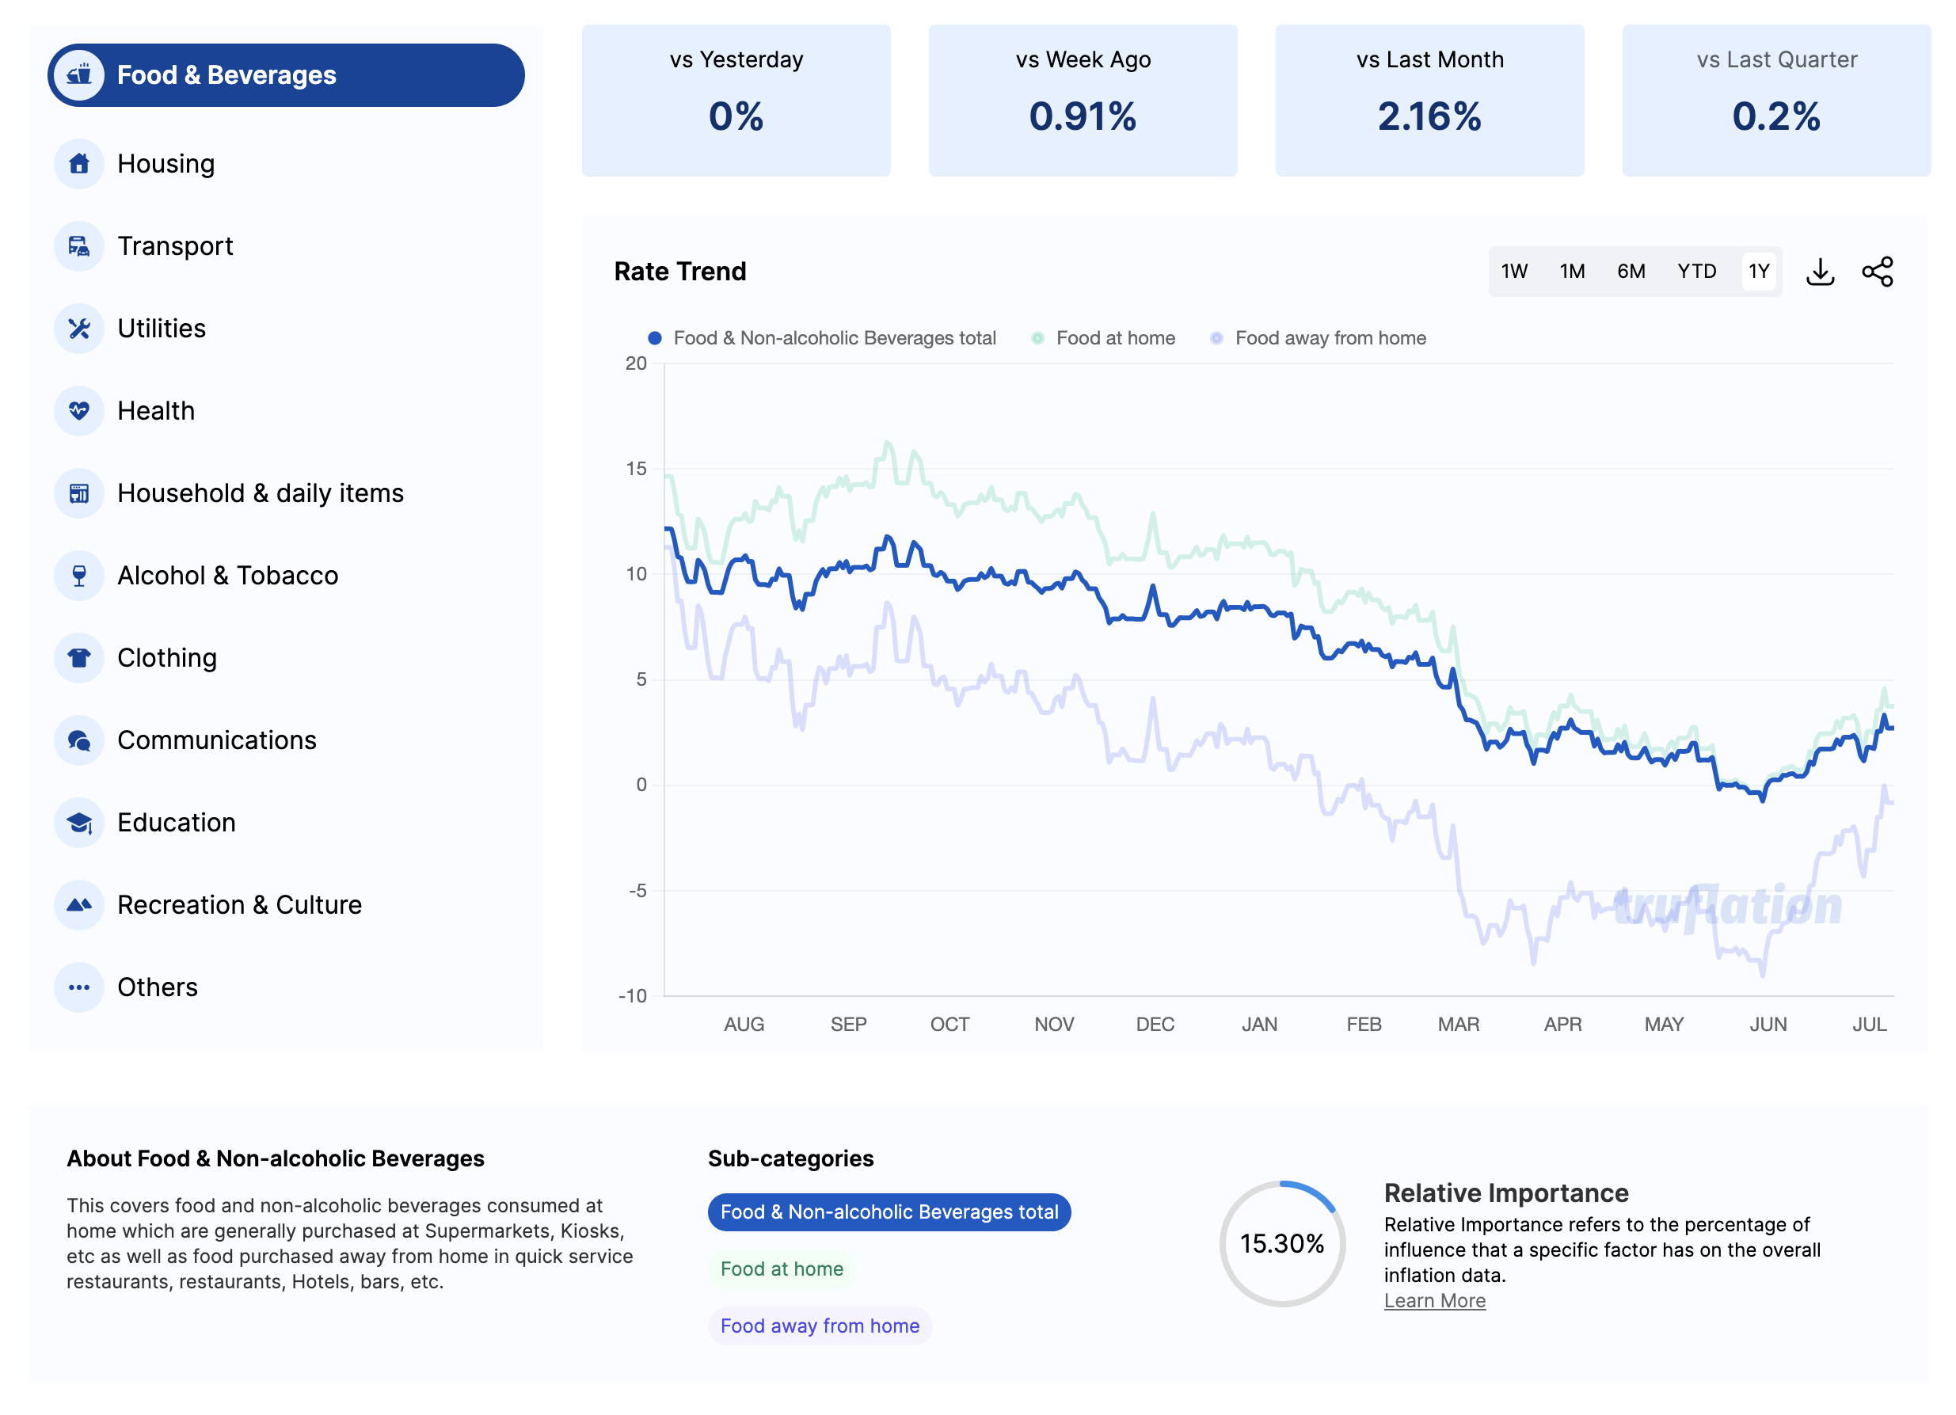Image resolution: width=1956 pixels, height=1415 pixels.
Task: Open Education graduation cap icon
Action: point(79,823)
